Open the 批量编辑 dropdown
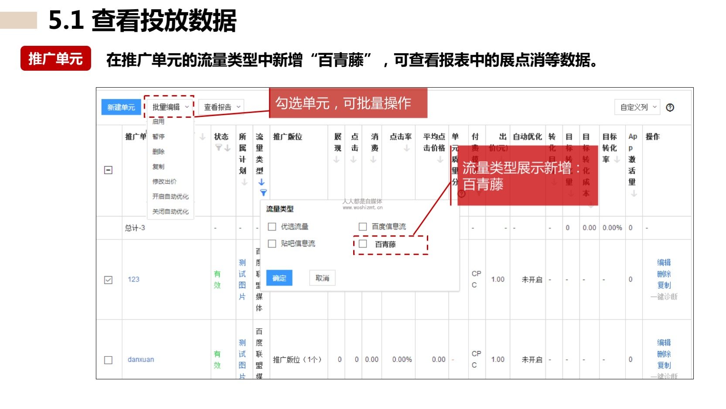The height and width of the screenshot is (409, 726). point(170,107)
